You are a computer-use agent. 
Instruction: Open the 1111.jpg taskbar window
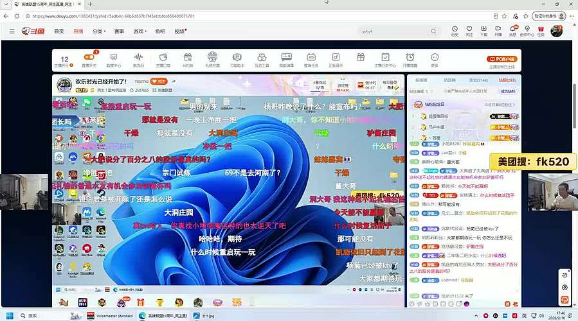click(x=204, y=315)
